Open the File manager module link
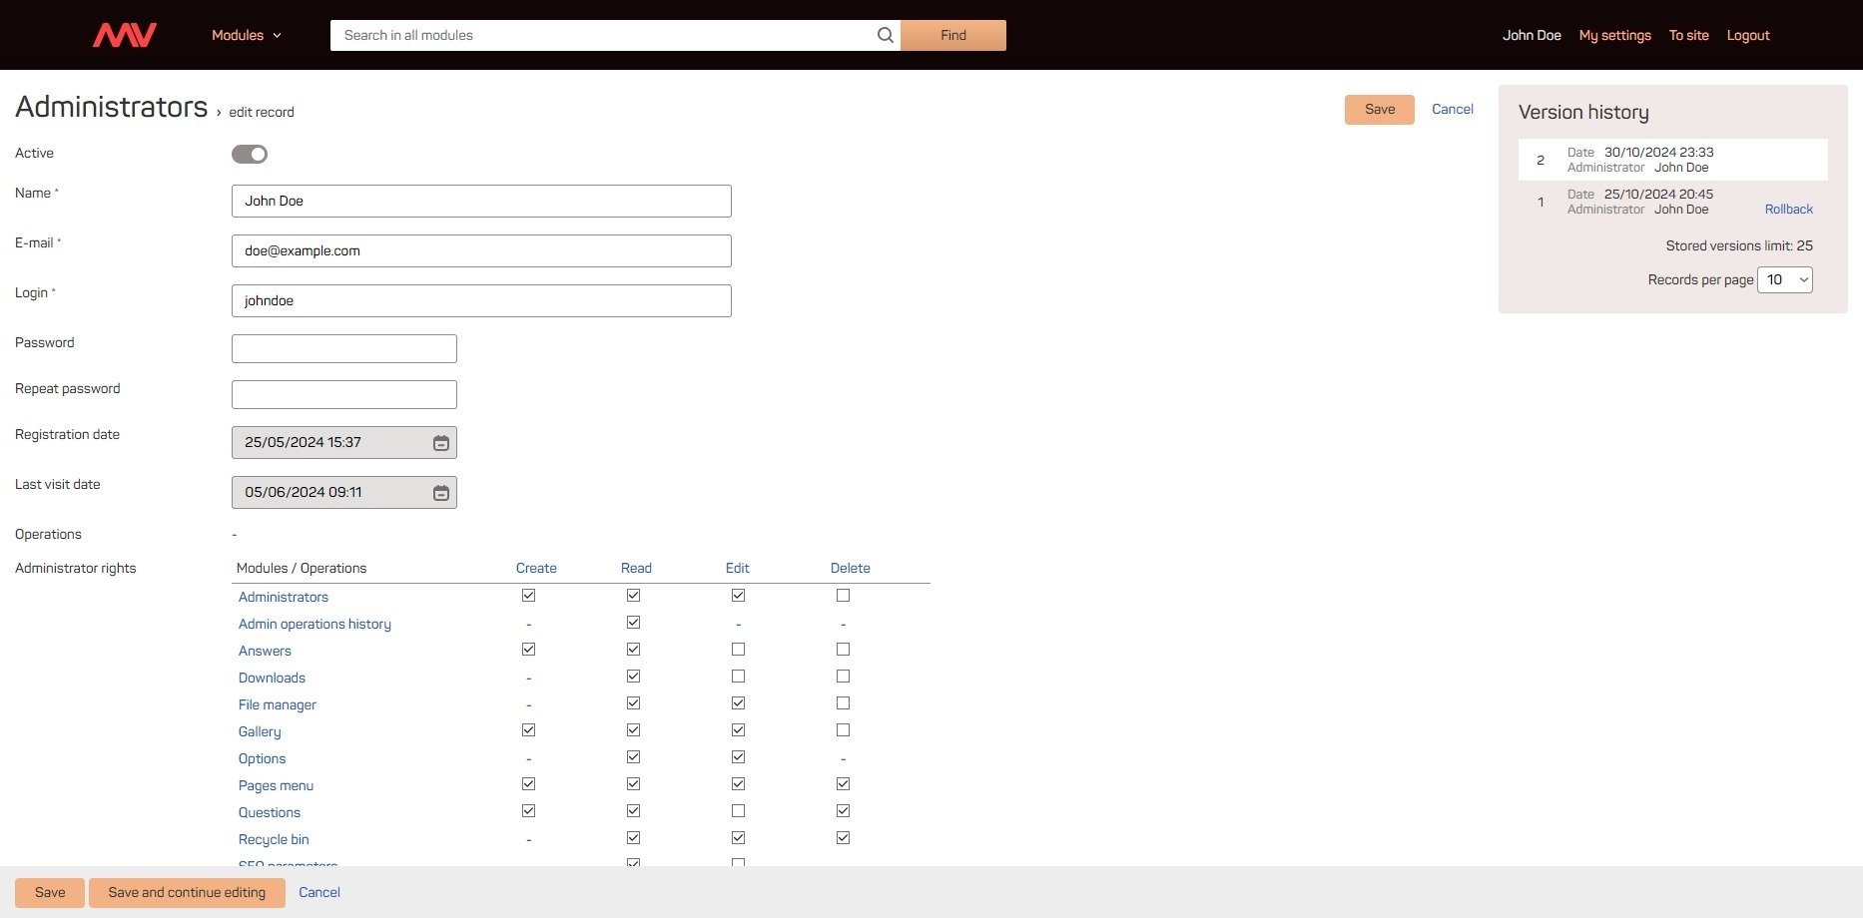 [277, 704]
